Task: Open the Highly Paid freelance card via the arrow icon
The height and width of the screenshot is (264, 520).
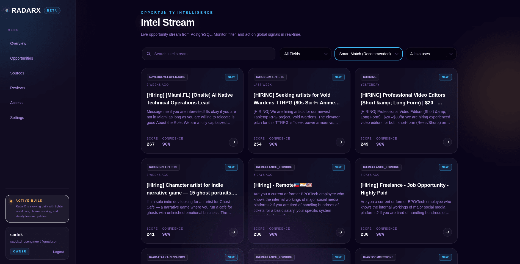Action: [447, 232]
